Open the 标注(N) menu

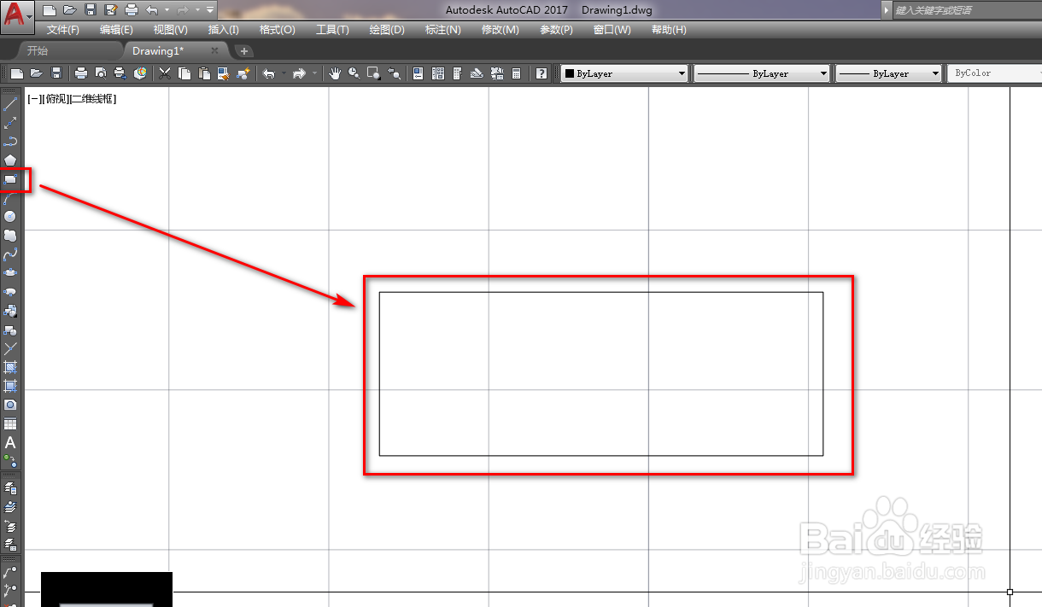pos(442,30)
